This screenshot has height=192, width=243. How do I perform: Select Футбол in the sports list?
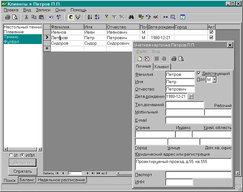click(x=23, y=42)
